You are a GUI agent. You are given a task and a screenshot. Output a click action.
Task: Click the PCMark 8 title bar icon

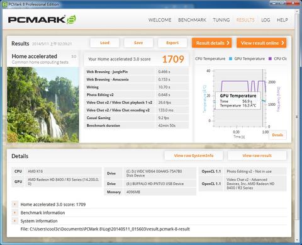(x=4, y=4)
